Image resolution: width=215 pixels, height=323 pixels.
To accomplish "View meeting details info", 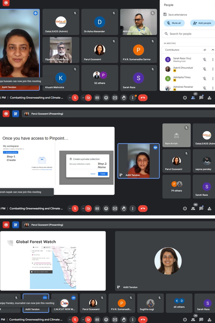I will click(x=185, y=98).
